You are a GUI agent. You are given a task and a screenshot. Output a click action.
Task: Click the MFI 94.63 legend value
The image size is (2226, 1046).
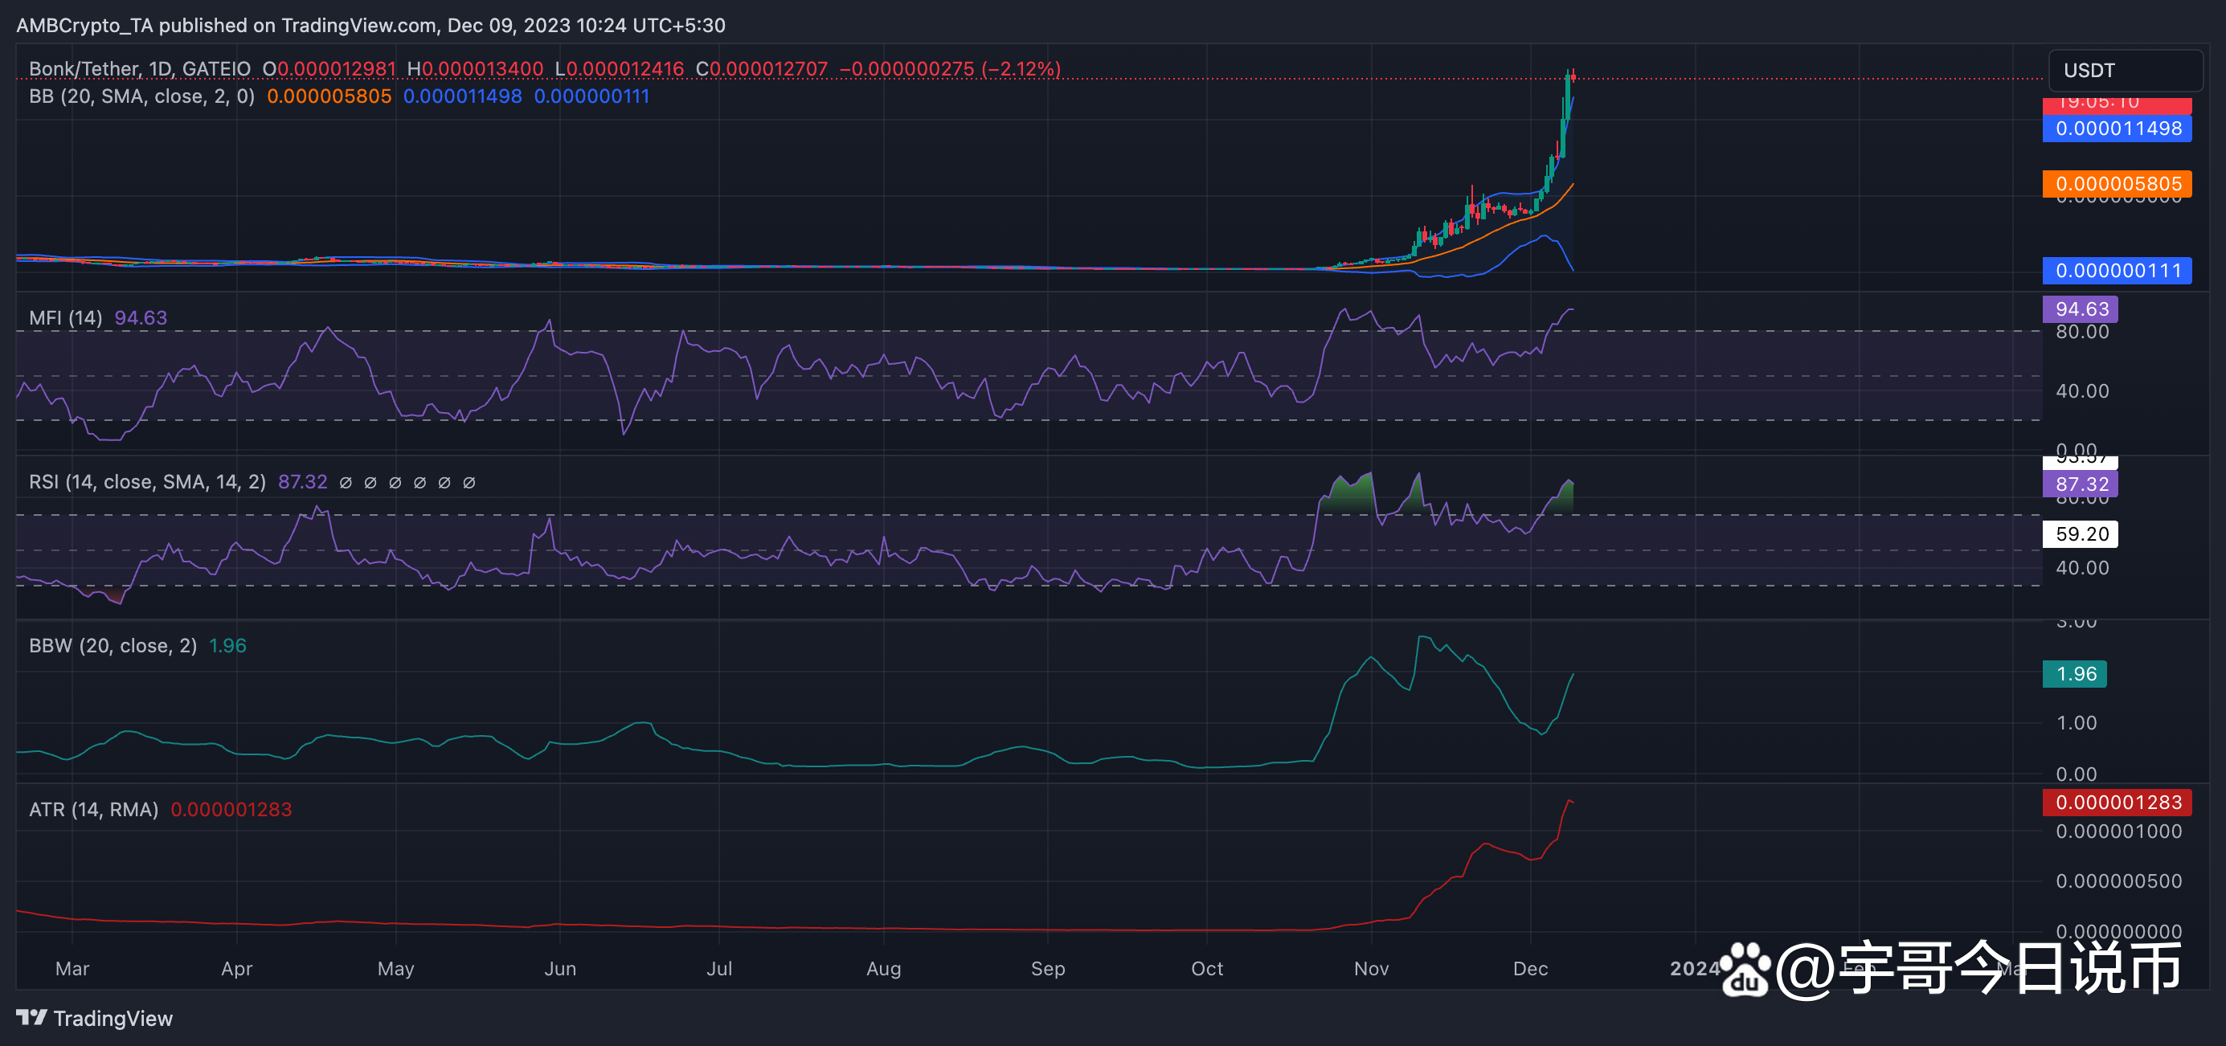(x=141, y=318)
